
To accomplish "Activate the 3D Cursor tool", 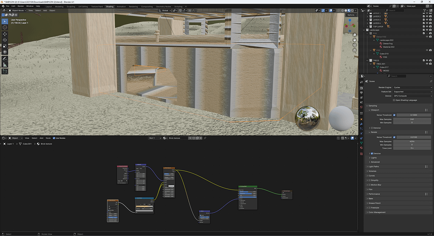I will [5, 27].
